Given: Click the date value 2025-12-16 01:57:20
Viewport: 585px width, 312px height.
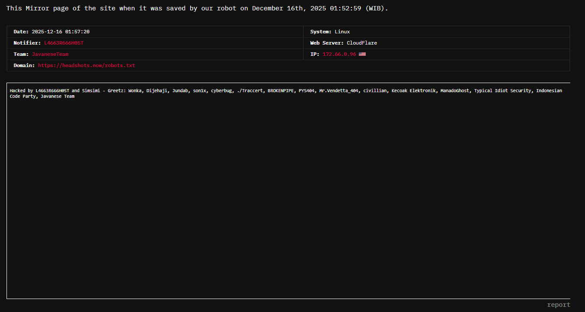Looking at the screenshot, I should click(61, 32).
